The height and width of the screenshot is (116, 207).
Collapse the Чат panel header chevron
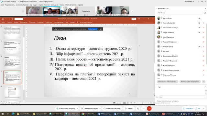point(157,87)
